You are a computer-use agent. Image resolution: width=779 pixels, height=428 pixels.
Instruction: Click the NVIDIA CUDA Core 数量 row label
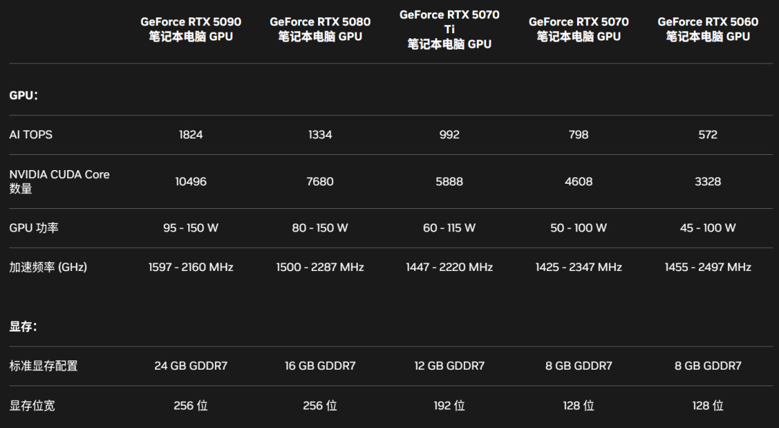coord(59,182)
